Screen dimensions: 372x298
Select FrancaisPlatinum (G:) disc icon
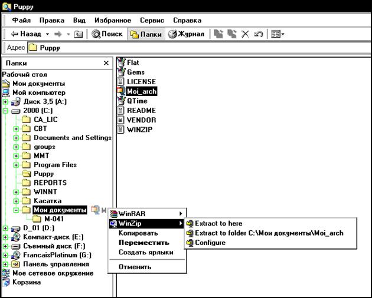pyautogui.click(x=16, y=255)
